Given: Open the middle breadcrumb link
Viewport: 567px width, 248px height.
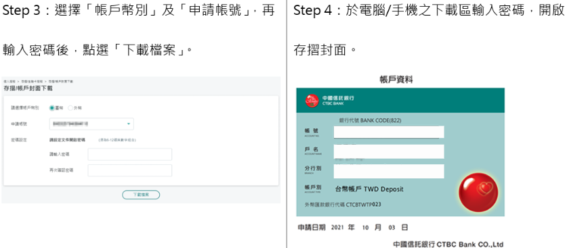Looking at the screenshot, I should tap(33, 82).
